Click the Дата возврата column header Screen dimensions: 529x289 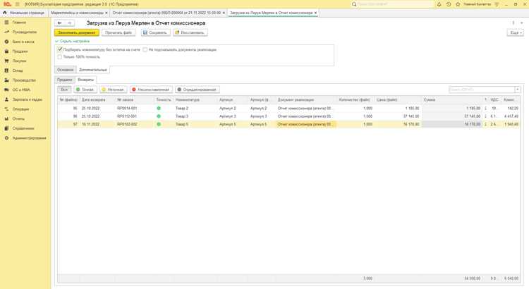[93, 100]
